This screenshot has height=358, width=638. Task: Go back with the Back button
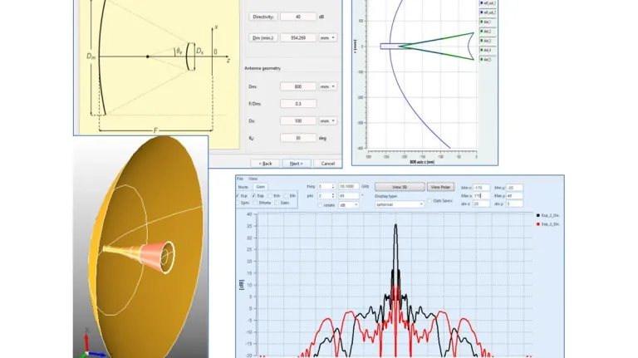[265, 163]
